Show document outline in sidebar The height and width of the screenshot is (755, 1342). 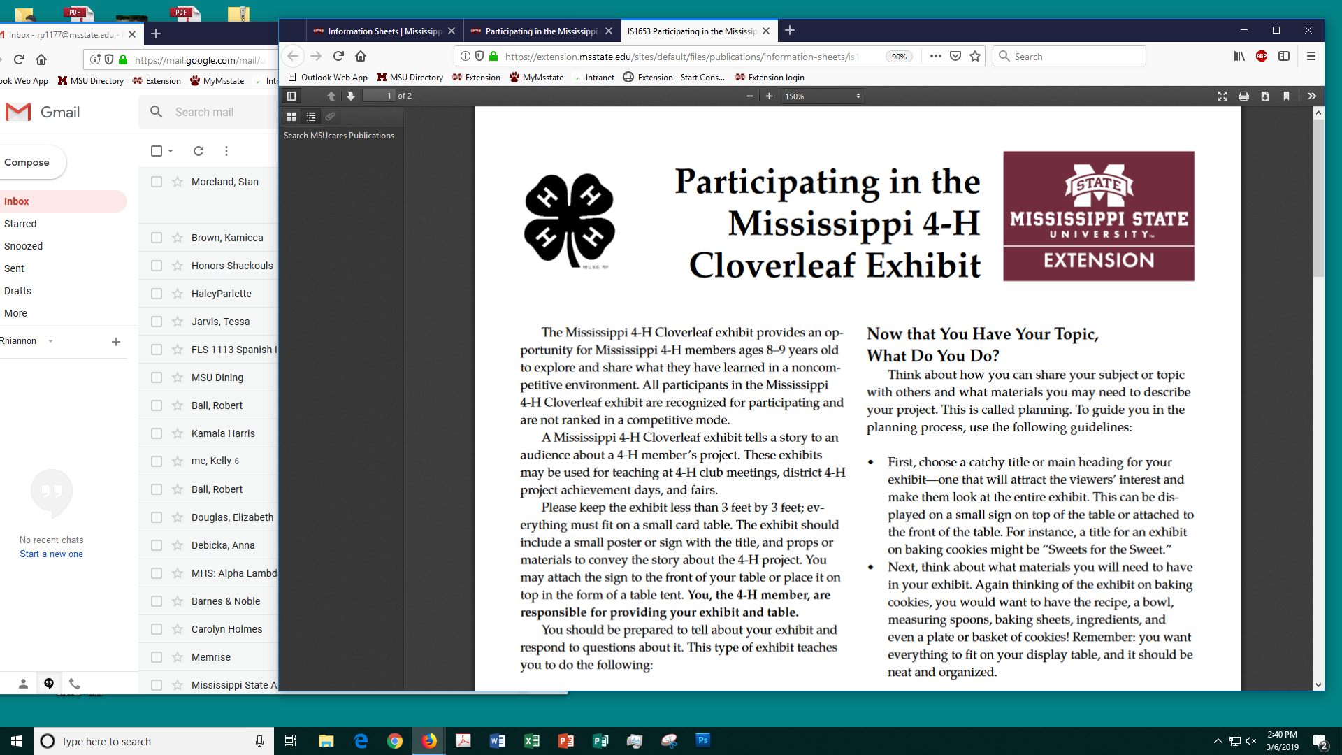311,116
